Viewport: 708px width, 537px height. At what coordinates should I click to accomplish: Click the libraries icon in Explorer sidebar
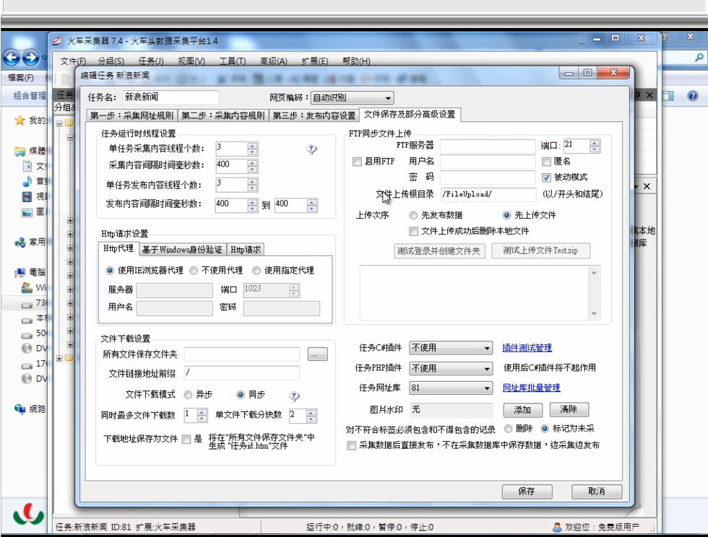tap(20, 151)
